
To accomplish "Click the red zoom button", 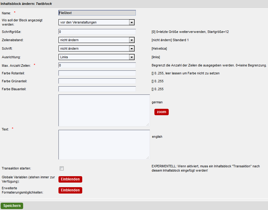I will pos(161,112).
